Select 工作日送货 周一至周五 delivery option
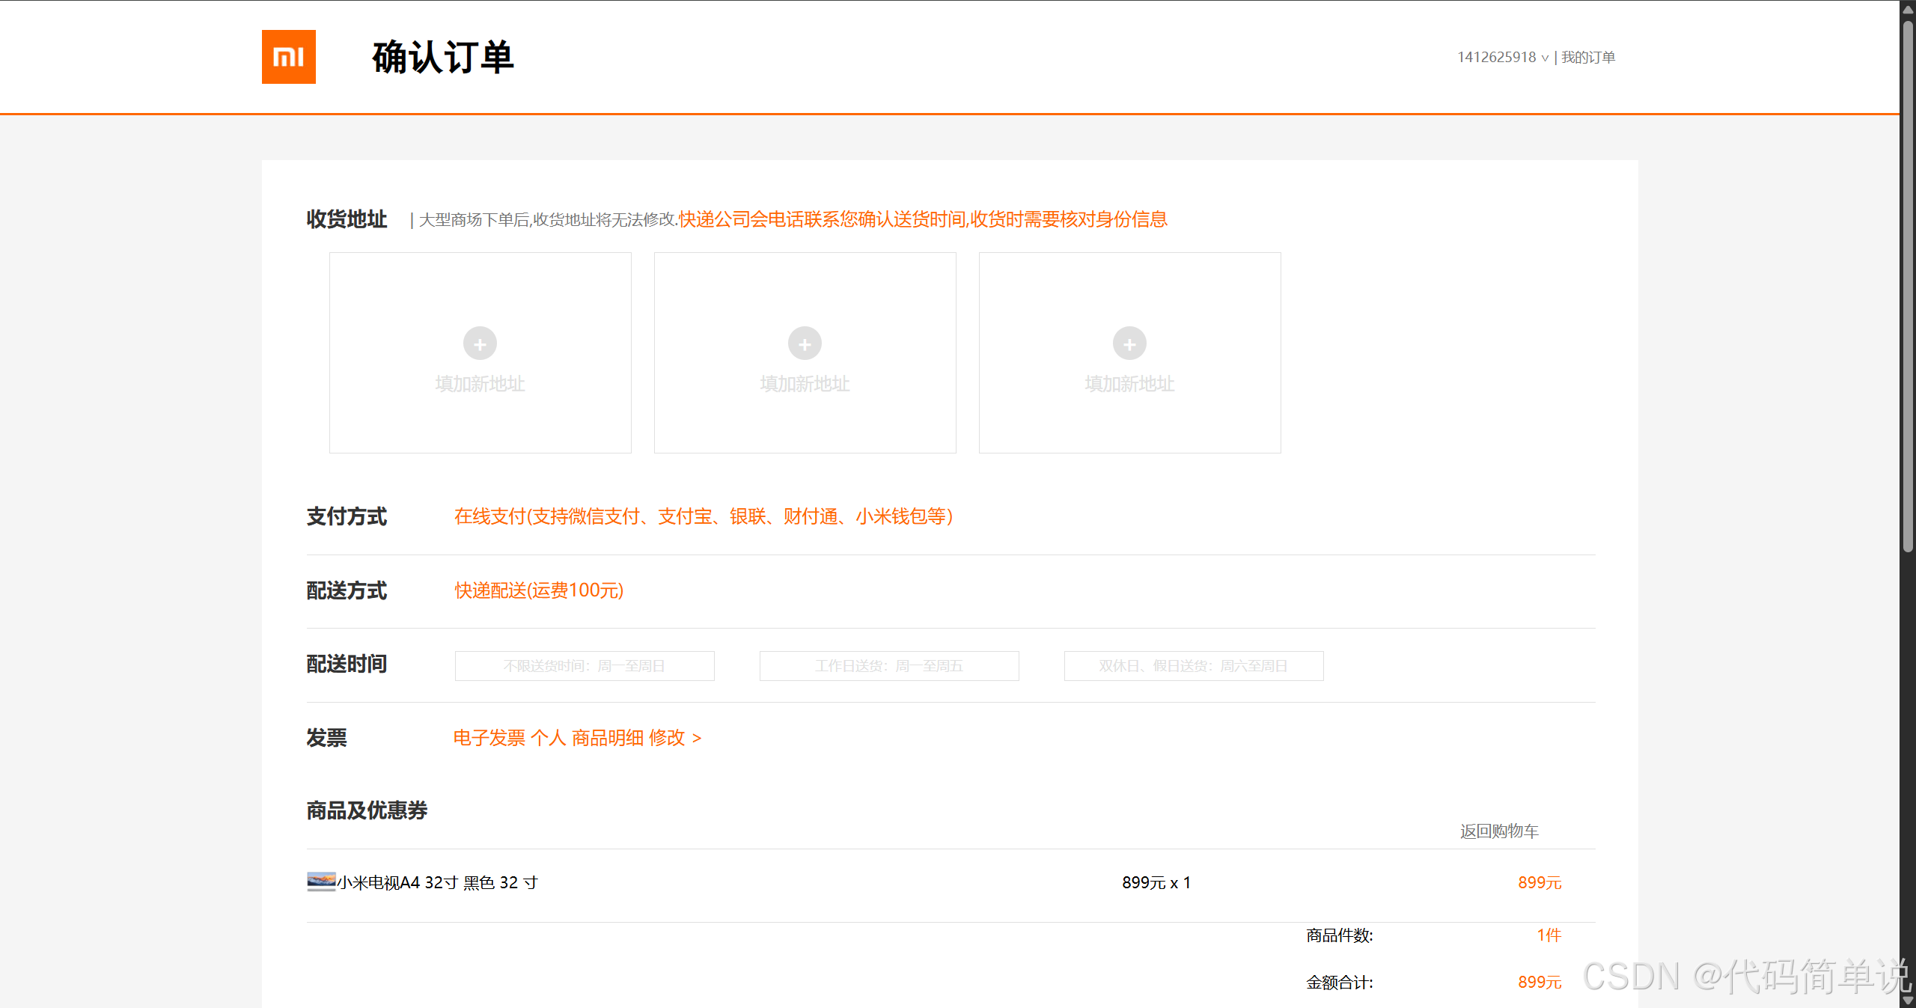Viewport: 1916px width, 1008px height. [x=889, y=666]
